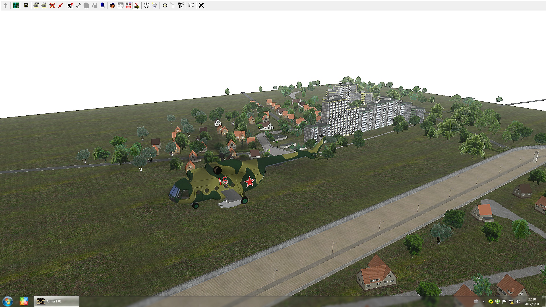Open the wrench repair tool
546x307 pixels.
pos(78,5)
